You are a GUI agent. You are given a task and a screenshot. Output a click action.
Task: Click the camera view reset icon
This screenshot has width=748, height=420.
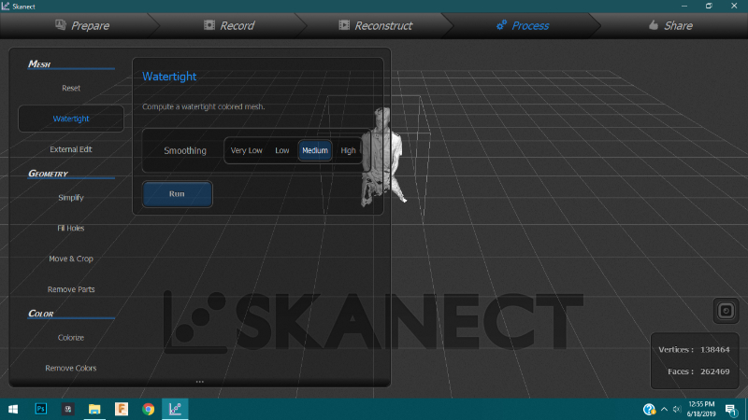pyautogui.click(x=726, y=311)
